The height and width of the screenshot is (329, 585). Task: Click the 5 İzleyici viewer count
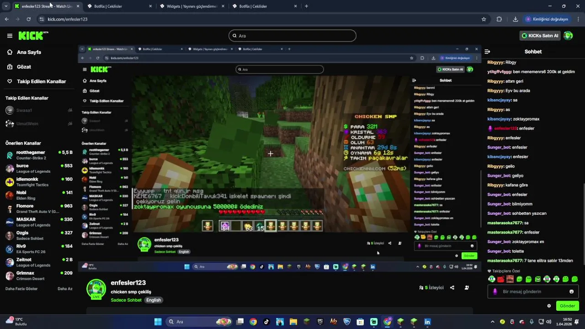431,288
